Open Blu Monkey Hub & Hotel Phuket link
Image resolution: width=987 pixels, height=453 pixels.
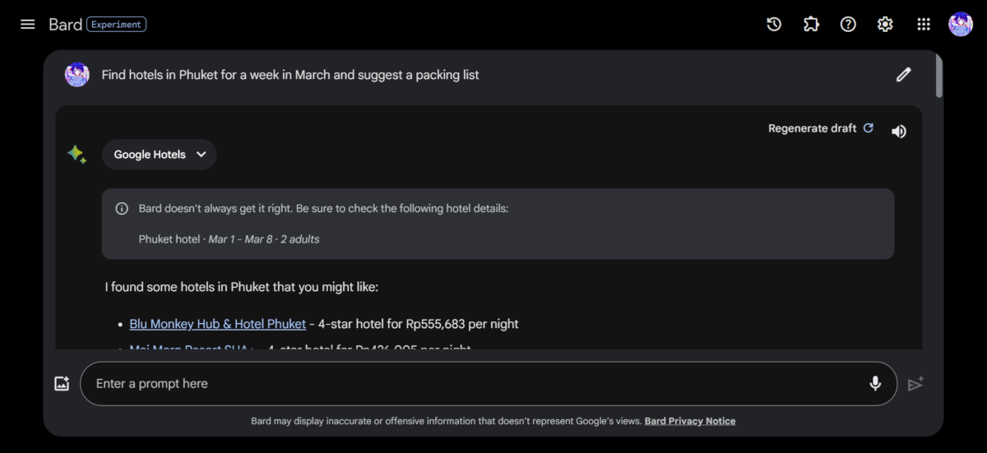pyautogui.click(x=218, y=324)
